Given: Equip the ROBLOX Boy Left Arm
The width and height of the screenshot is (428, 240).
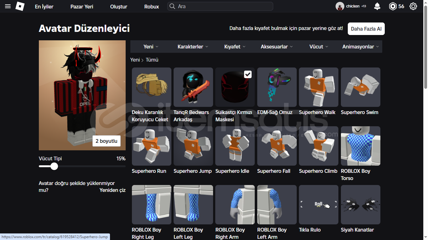Looking at the screenshot, I should (277, 205).
